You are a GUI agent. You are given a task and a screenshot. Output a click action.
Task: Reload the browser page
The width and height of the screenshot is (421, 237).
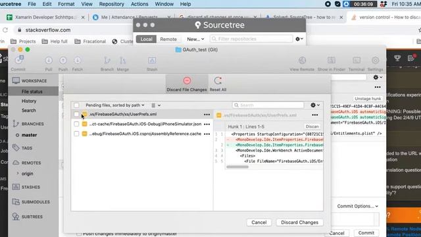point(5,30)
